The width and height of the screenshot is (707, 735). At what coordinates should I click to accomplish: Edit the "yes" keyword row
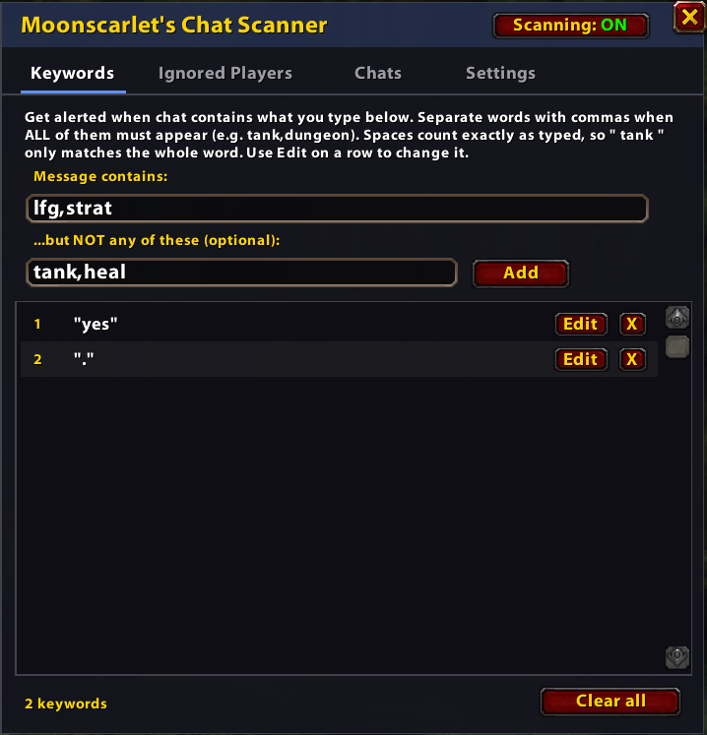pos(581,324)
